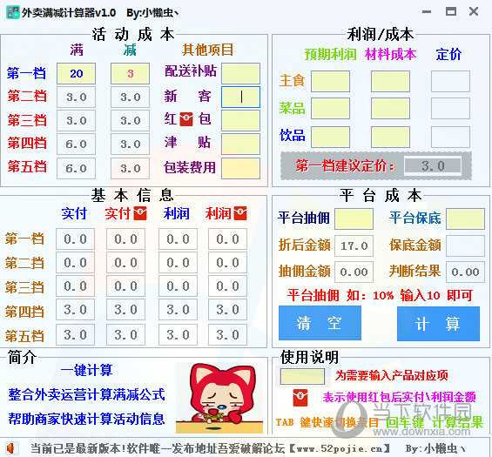492x457 pixels.
Task: Click the 包装费用 input field
Action: coord(240,168)
